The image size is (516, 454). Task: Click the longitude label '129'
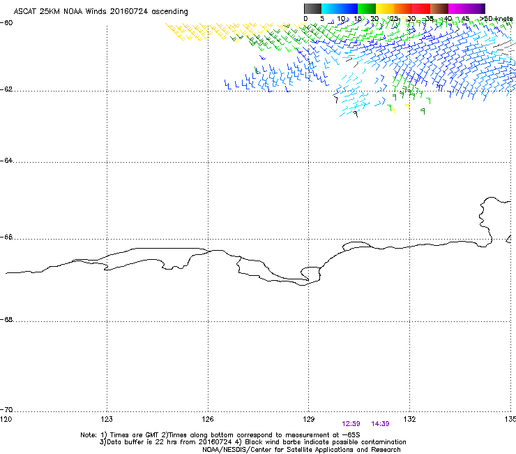tap(309, 419)
